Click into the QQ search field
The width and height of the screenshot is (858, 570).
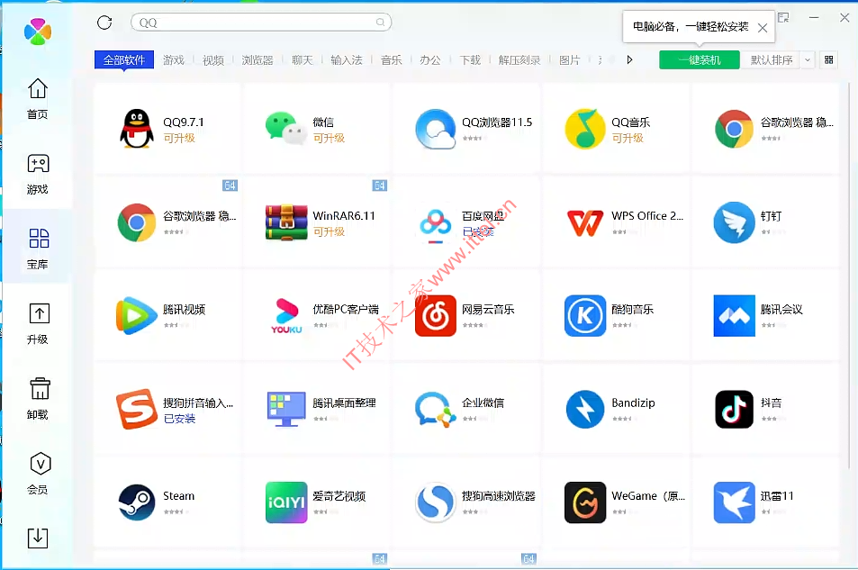click(x=261, y=23)
